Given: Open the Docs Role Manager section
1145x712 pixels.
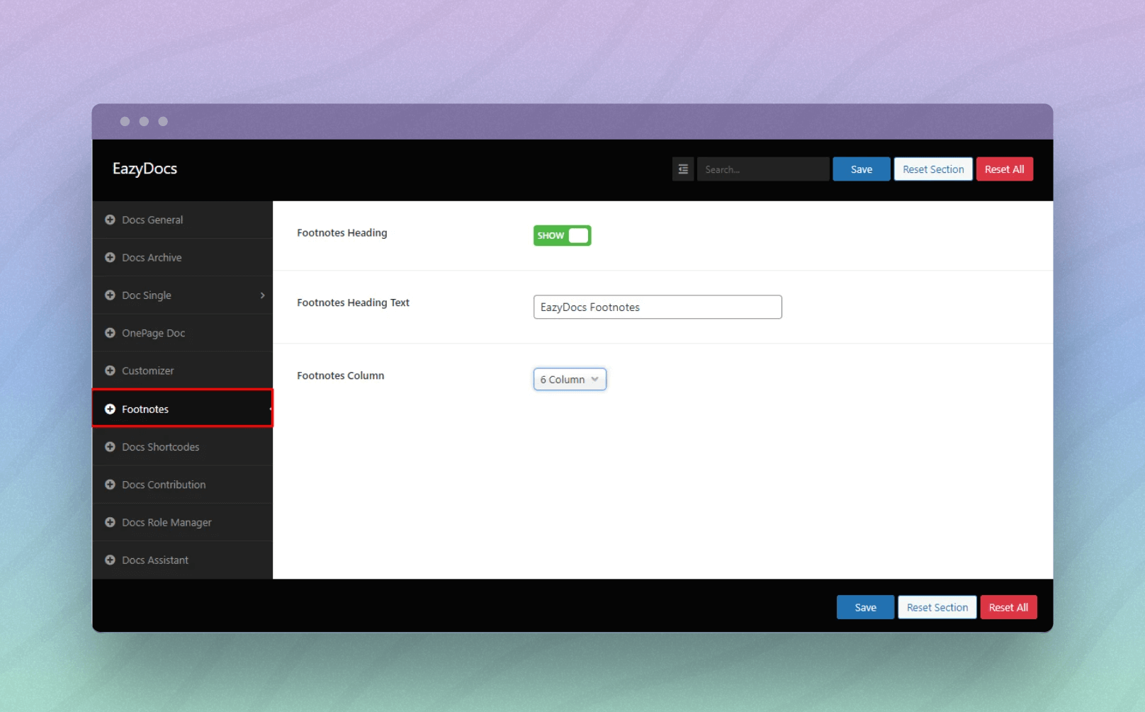Looking at the screenshot, I should tap(167, 522).
